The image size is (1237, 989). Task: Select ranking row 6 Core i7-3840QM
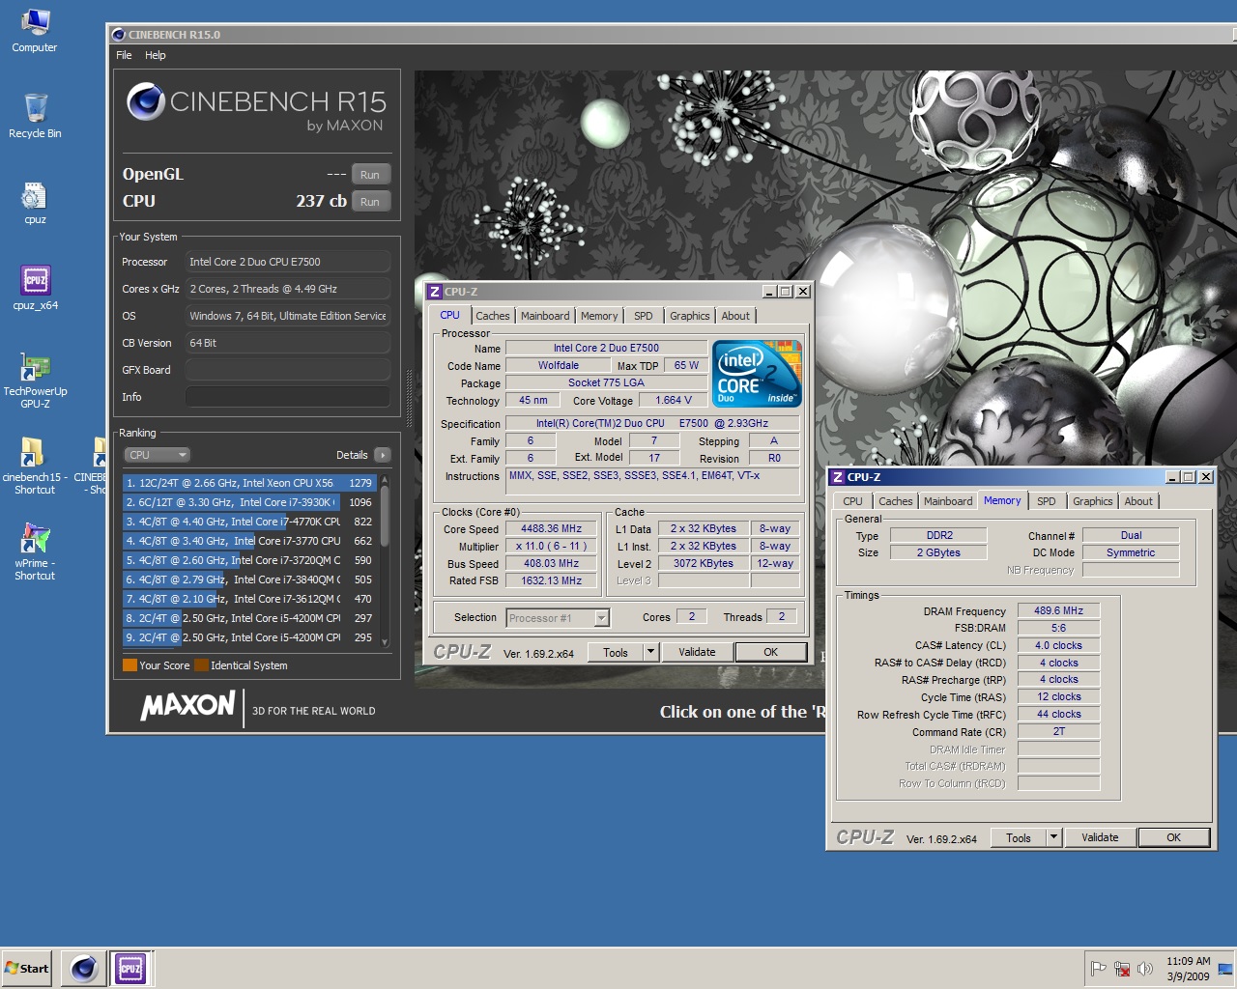tap(249, 579)
